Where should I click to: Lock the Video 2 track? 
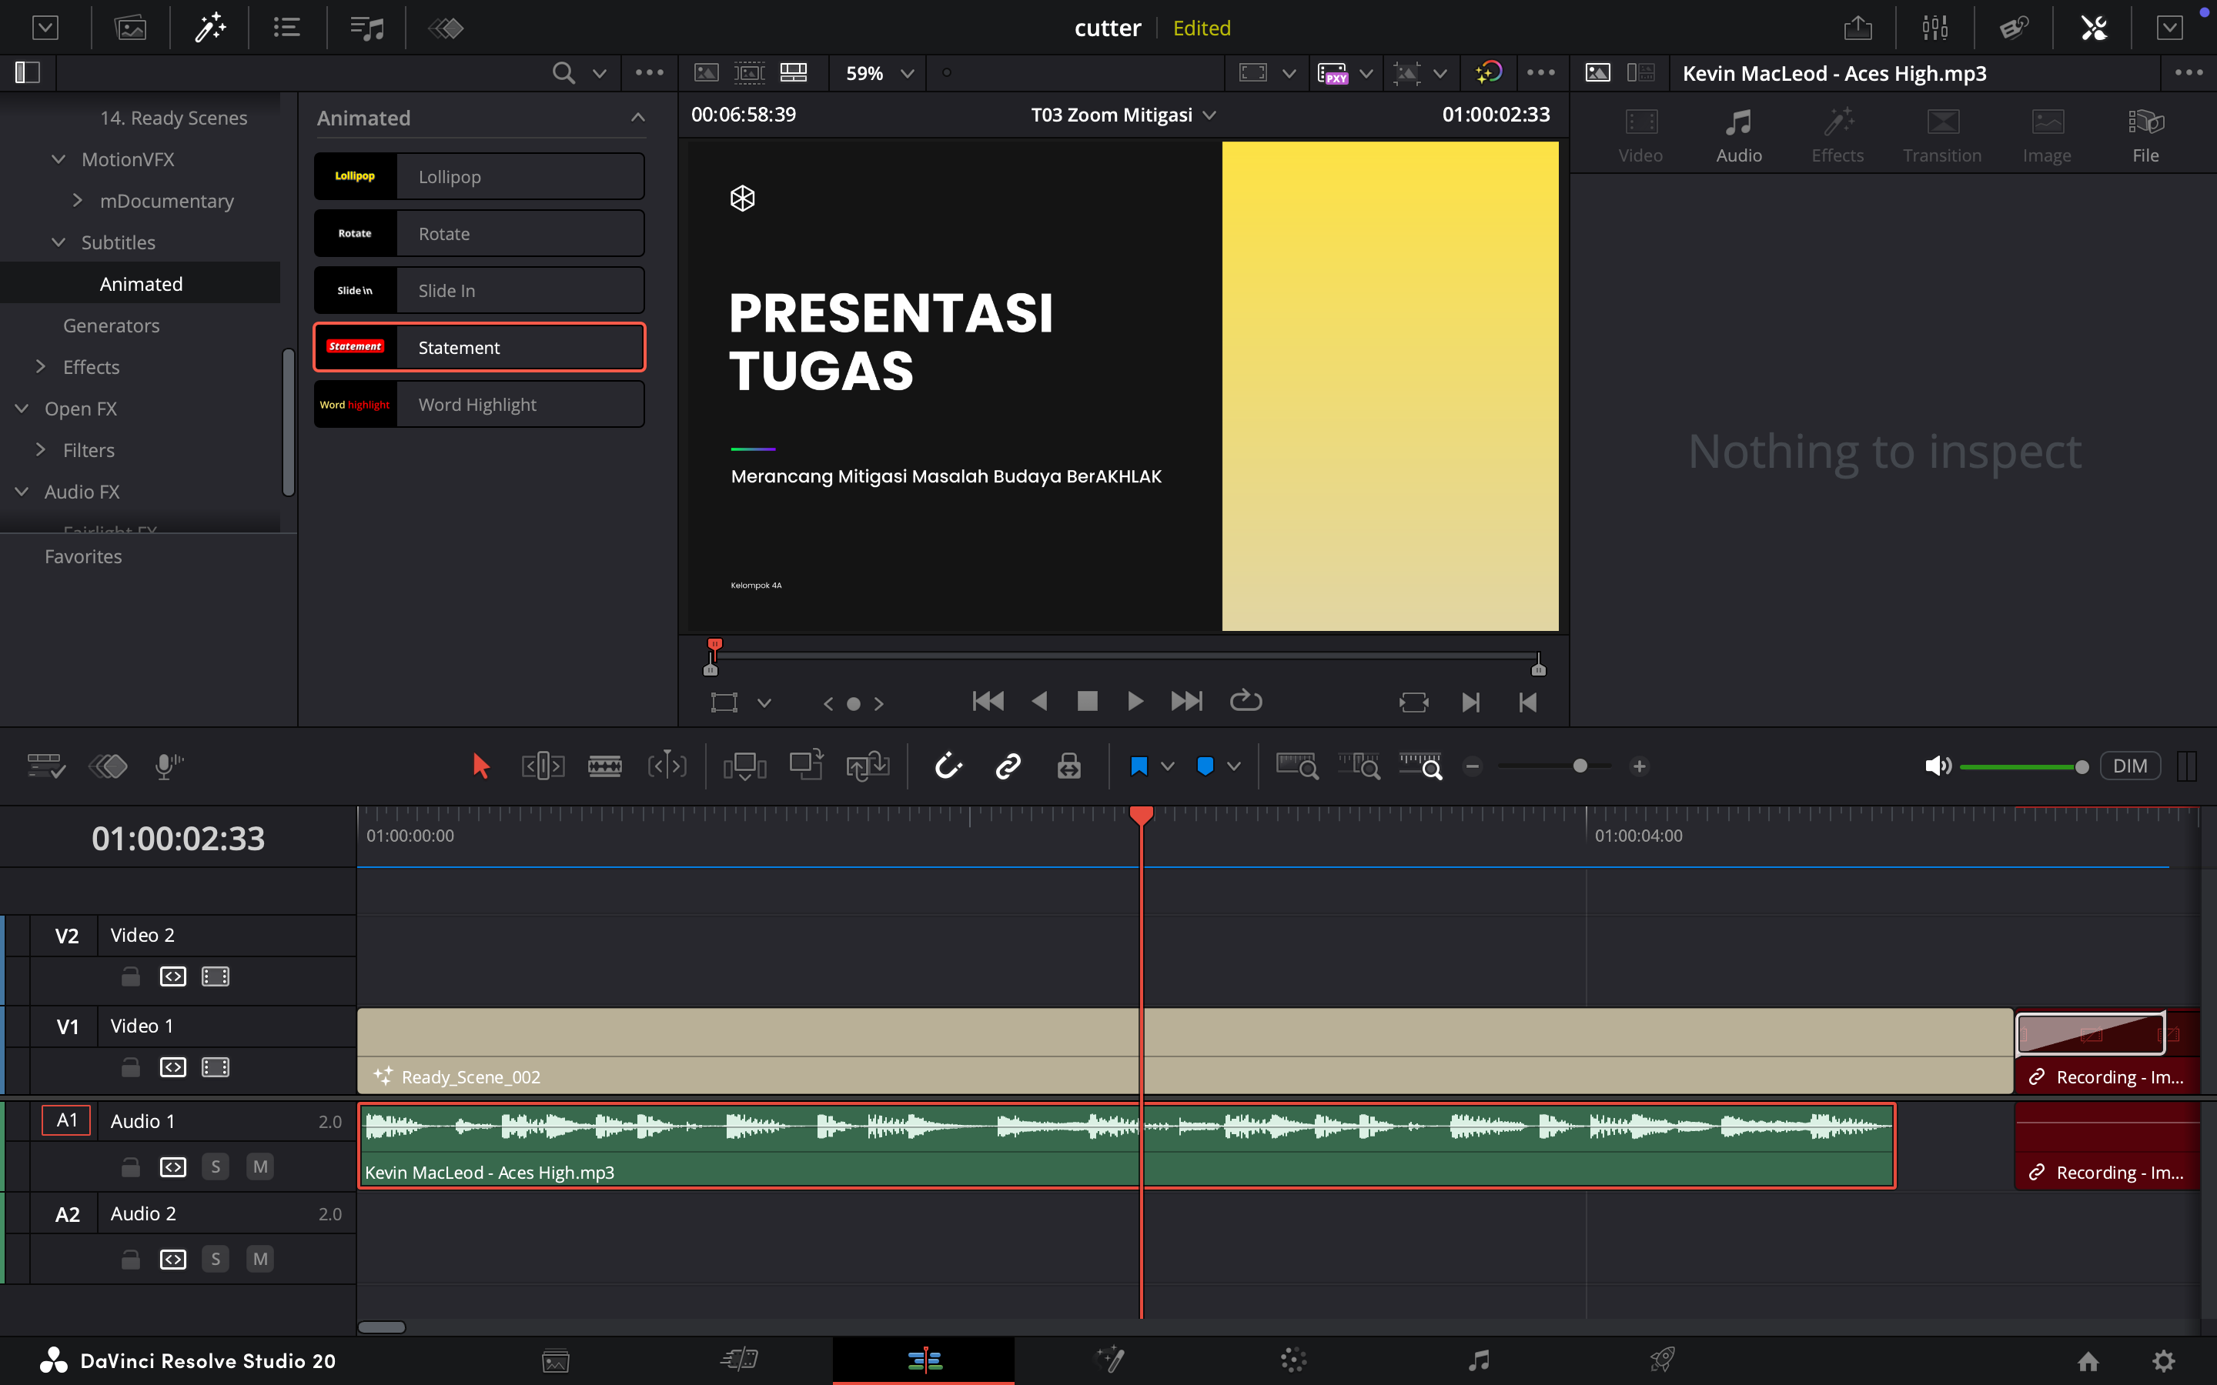pos(130,976)
